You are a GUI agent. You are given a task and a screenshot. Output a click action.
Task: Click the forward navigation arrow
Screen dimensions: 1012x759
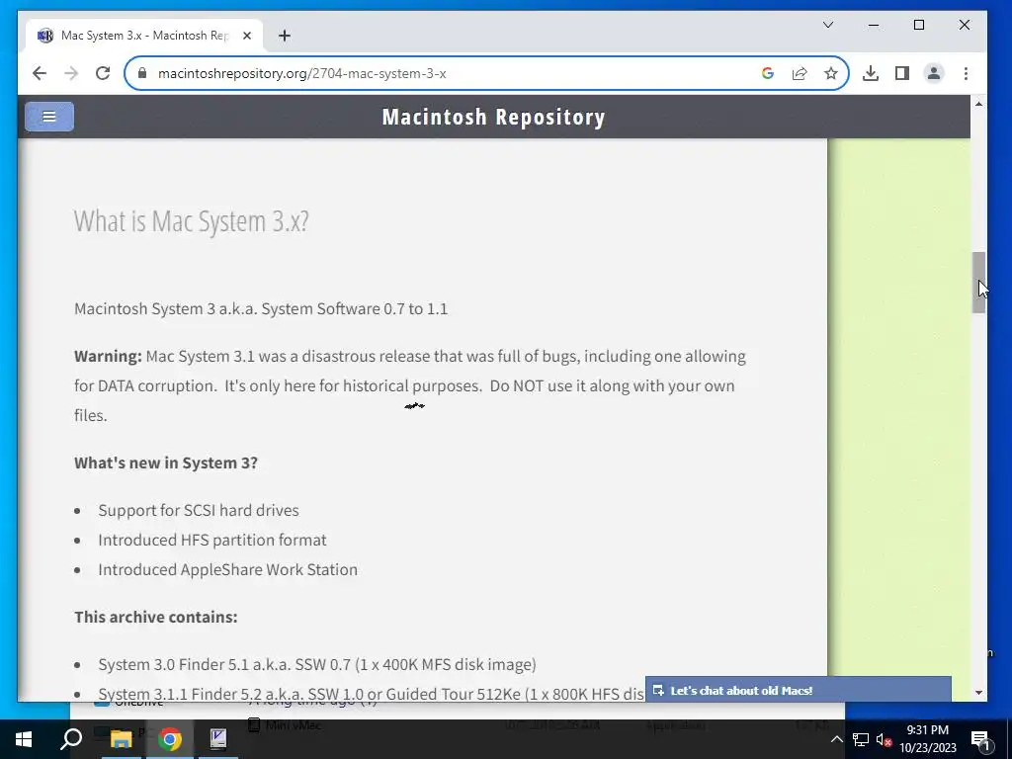71,73
